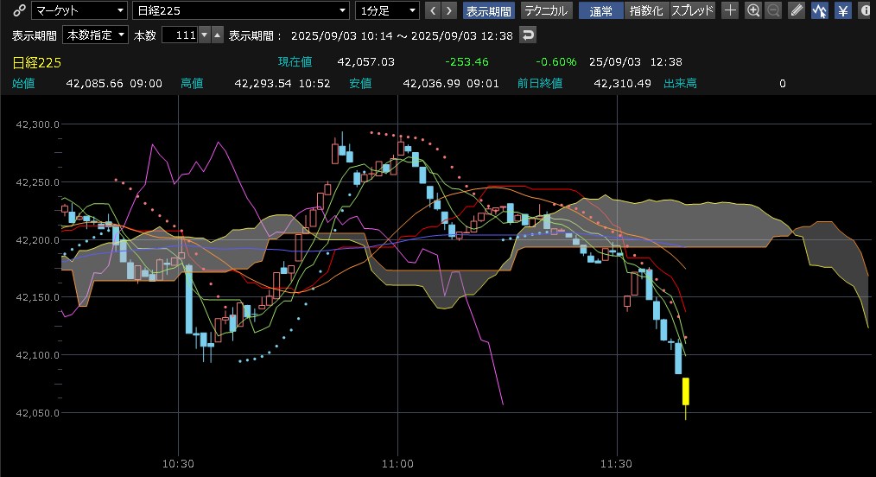Click the yellow latest candlestick
Image resolution: width=876 pixels, height=477 pixels.
685,391
